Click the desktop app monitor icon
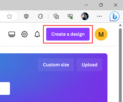 [12, 34]
